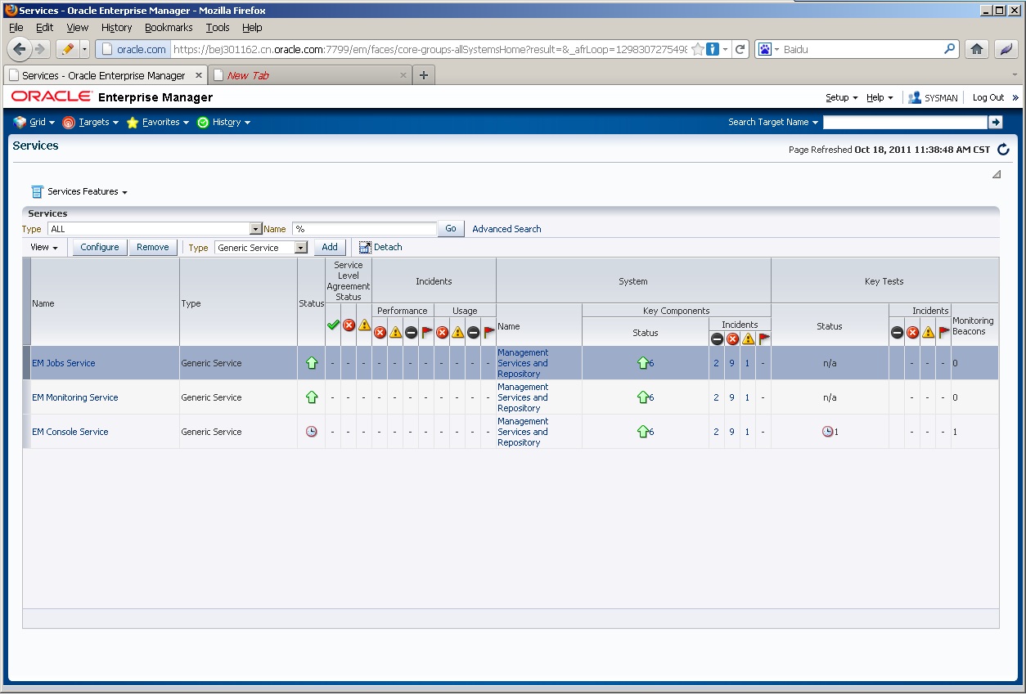Open the EM Jobs Service link
Viewport: 1026px width, 695px height.
[x=64, y=363]
